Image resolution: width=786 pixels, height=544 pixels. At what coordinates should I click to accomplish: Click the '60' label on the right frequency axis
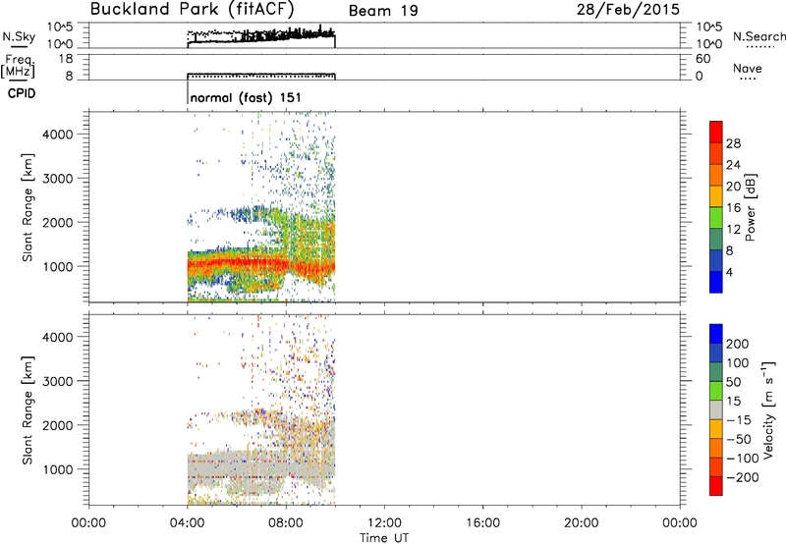(x=703, y=59)
